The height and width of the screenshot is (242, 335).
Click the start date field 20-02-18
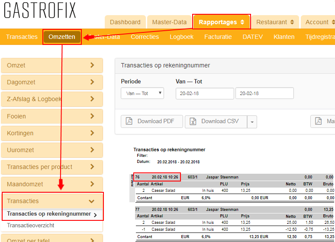[205, 93]
